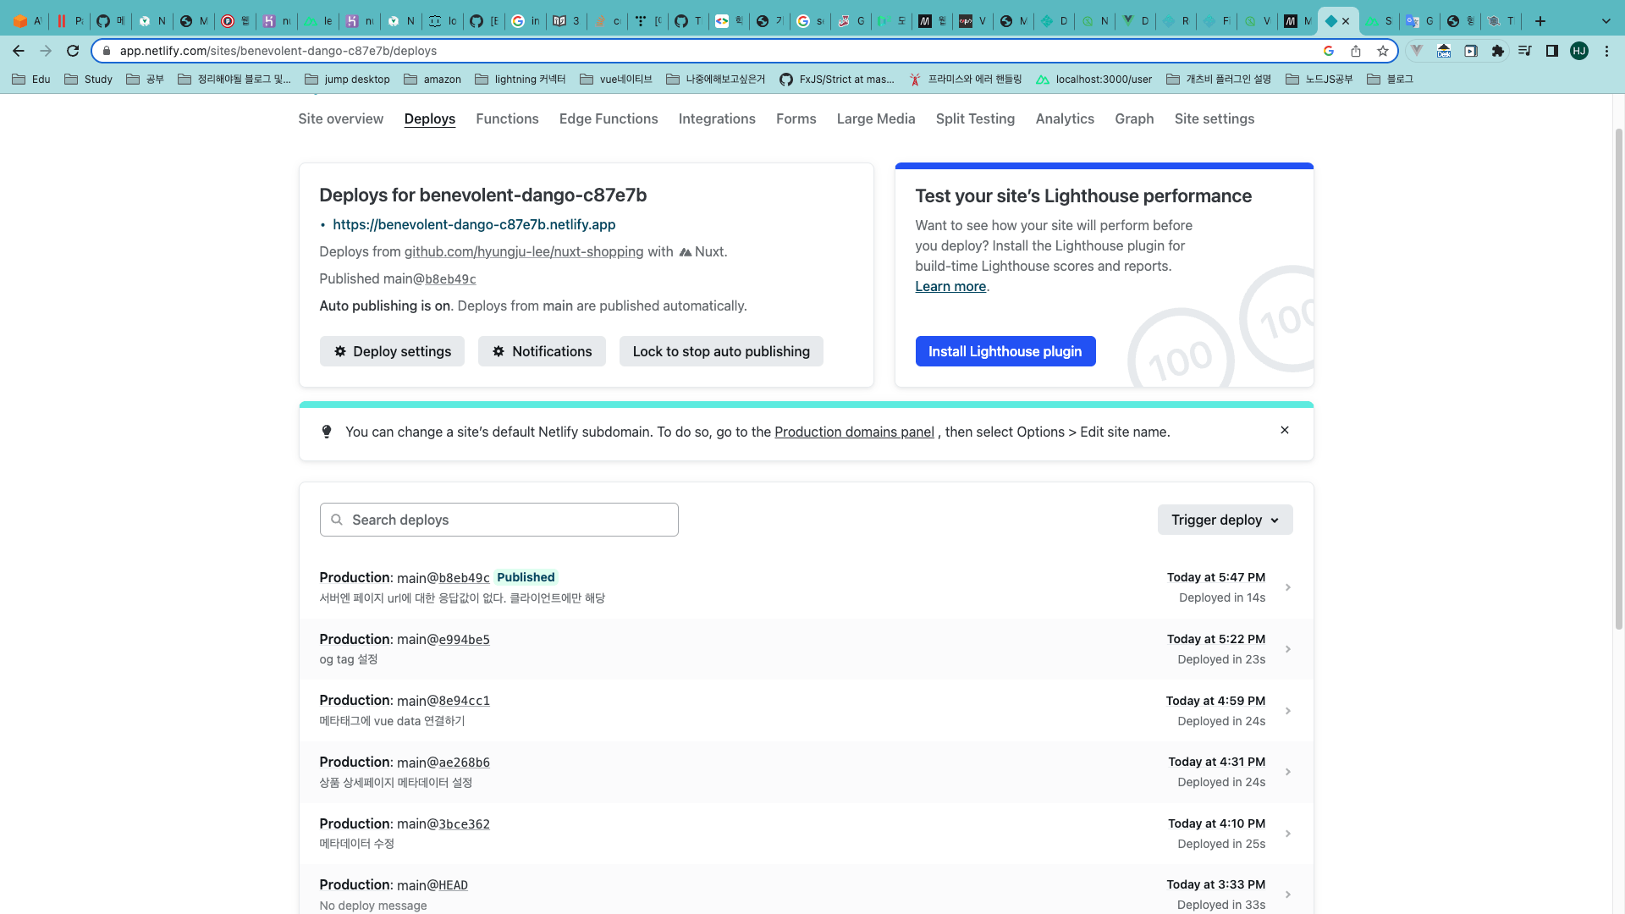Open the github.com/hyungju-lee/nuxt-shopping repo link

coord(524,251)
